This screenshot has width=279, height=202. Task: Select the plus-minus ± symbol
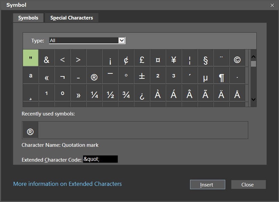142,77
